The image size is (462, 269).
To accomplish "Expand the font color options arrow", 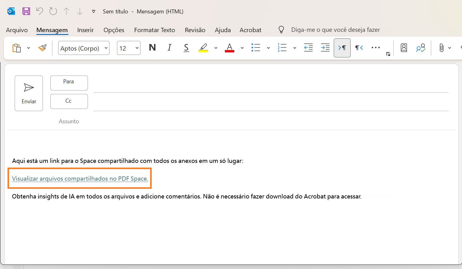I will [x=242, y=48].
